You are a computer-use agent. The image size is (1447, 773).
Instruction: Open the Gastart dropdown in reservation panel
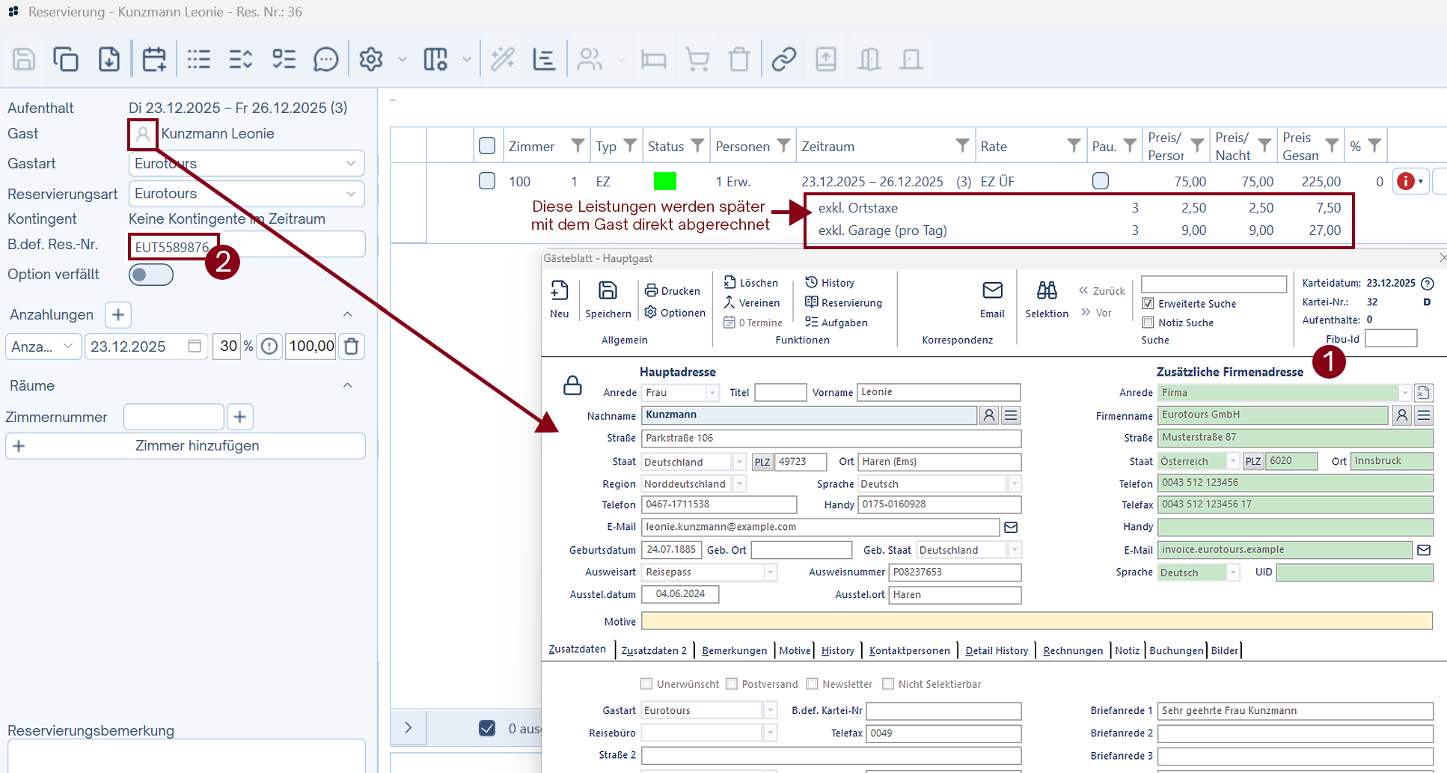coord(350,163)
